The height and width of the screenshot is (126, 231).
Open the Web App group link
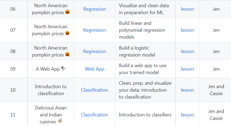(95, 69)
